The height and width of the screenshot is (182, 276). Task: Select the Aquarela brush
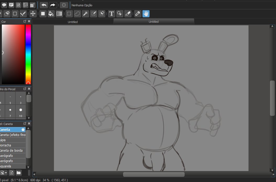[13, 166]
